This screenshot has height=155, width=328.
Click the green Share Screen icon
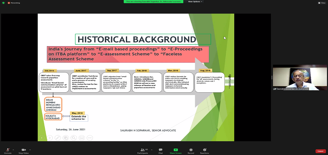[175, 150]
